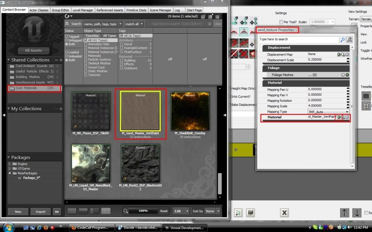
Task: Show the Favorites object type list
Action: [92, 36]
